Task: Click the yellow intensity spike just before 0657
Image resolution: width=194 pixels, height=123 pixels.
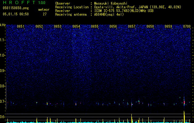Action: coord(131,118)
